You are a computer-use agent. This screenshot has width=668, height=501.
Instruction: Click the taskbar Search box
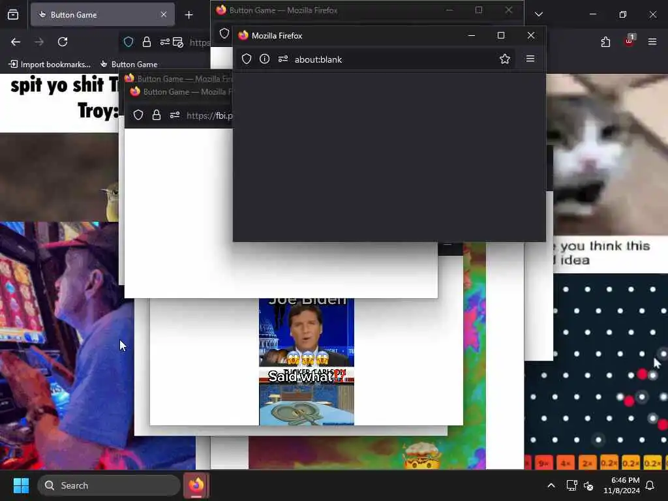(109, 485)
